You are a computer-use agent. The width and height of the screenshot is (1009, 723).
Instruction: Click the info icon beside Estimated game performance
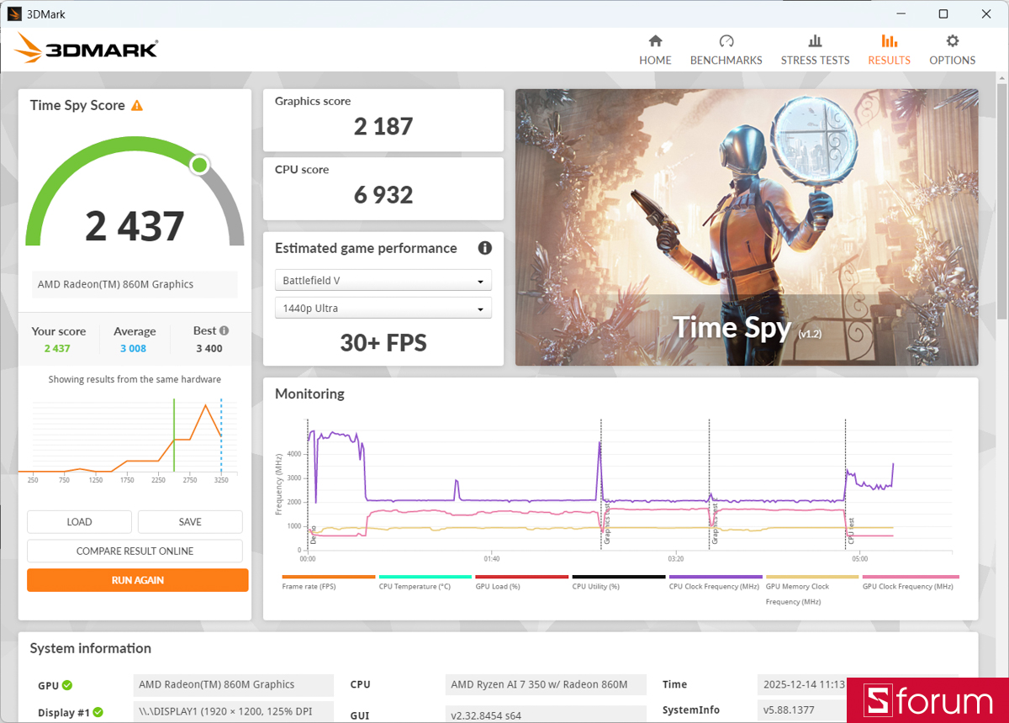(484, 248)
